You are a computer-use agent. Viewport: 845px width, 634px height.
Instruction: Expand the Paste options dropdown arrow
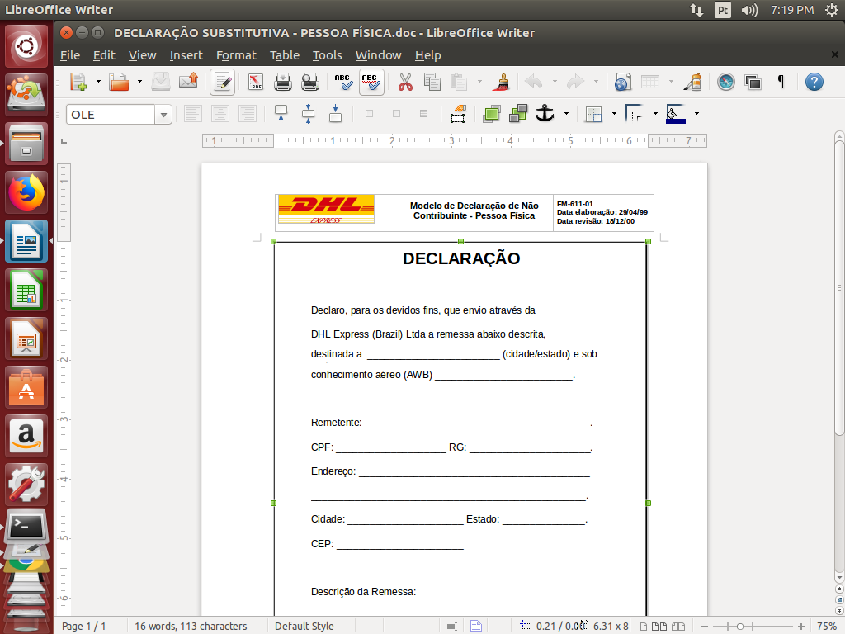[479, 82]
